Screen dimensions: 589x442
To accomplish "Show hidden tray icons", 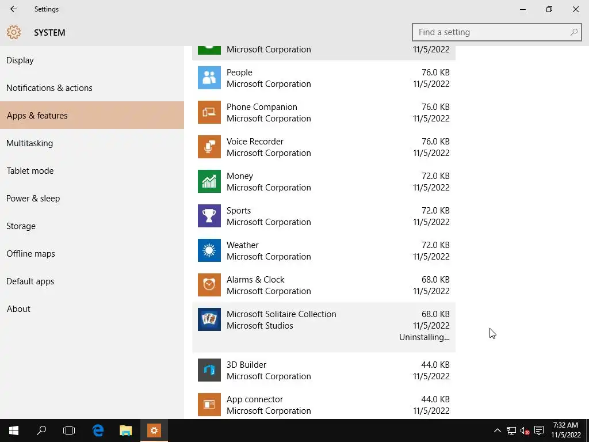I will [x=498, y=430].
